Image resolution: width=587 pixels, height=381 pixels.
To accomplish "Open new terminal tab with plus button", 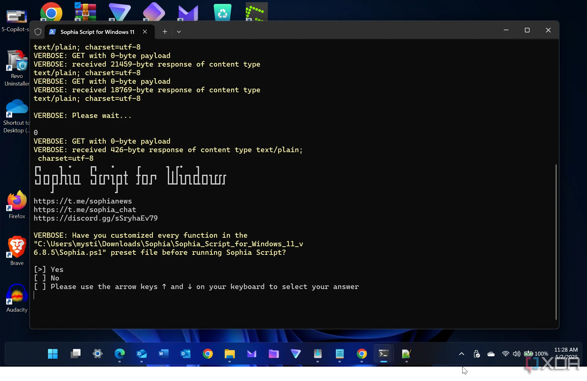I will (x=165, y=32).
